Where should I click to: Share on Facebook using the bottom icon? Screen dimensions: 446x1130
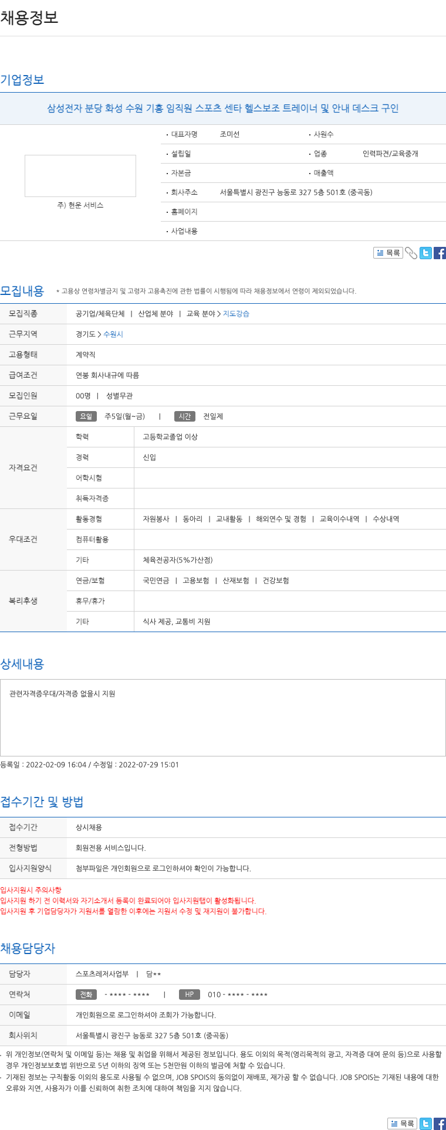click(440, 1124)
